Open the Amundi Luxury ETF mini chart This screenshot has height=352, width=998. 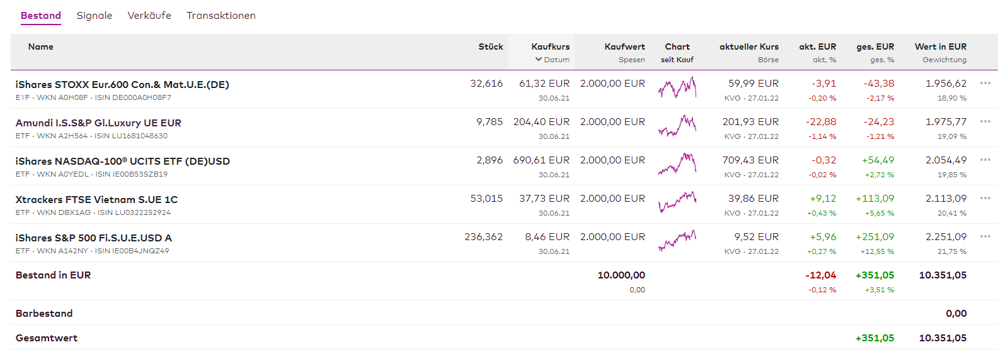click(677, 126)
